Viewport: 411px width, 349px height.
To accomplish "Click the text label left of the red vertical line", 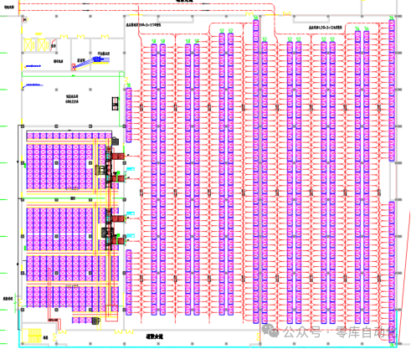I will tap(9, 8).
